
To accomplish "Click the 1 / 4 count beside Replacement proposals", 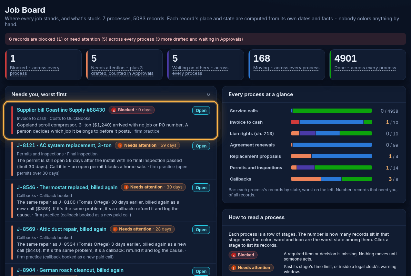I will click(393, 156).
